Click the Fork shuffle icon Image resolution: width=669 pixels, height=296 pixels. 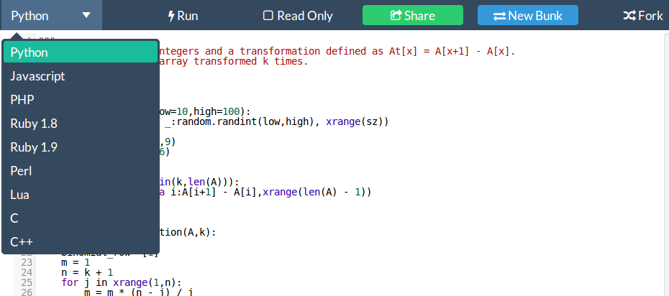(x=629, y=16)
